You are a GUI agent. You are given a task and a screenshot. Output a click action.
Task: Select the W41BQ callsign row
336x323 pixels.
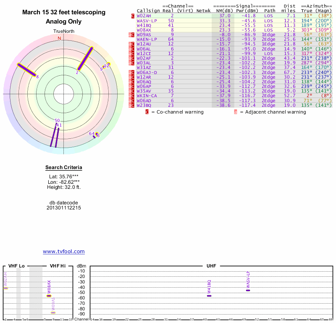pyautogui.click(x=144, y=25)
